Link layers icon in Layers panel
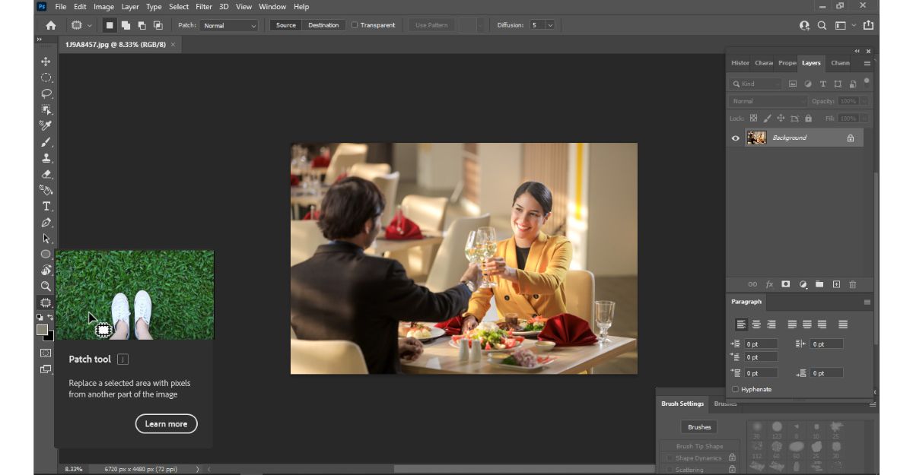913x475 pixels. pyautogui.click(x=752, y=284)
